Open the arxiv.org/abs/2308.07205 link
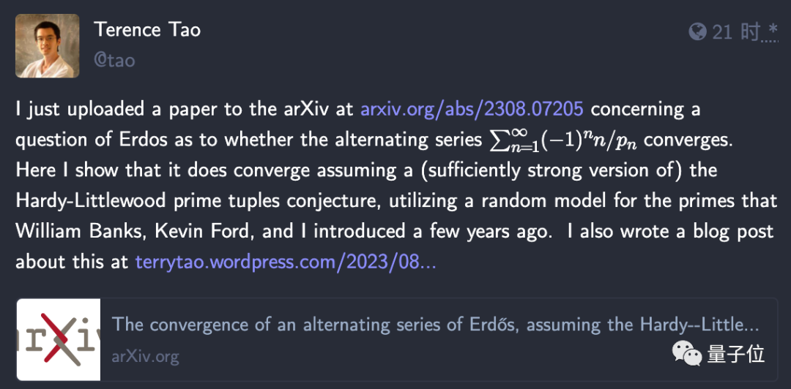 472,109
